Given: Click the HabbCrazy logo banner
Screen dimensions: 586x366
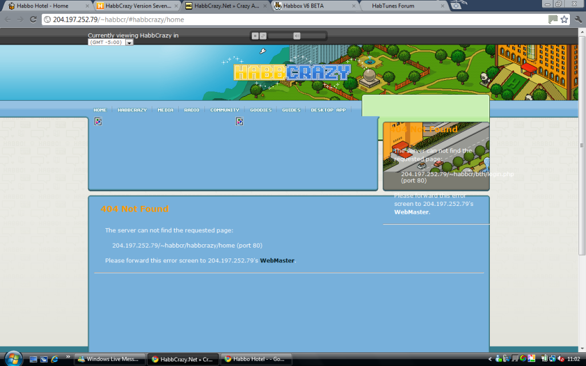Looking at the screenshot, I should [292, 73].
